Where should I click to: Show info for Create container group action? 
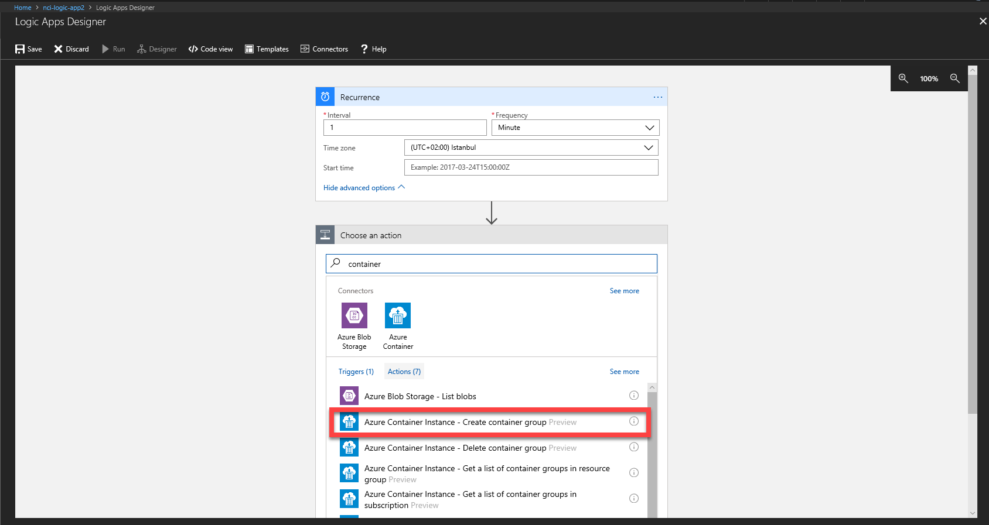click(633, 421)
